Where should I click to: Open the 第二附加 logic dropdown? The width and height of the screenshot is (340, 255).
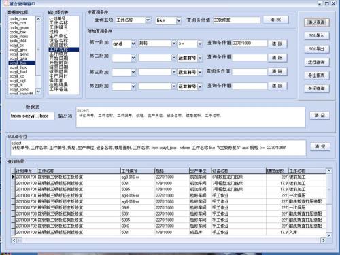coord(133,58)
